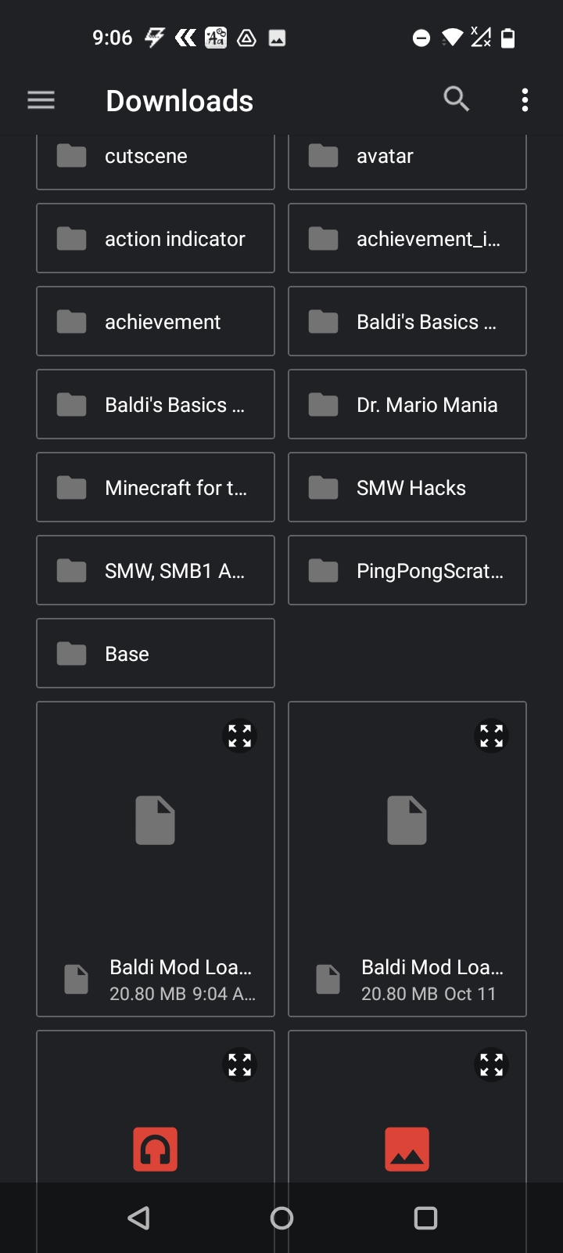Expand preview of first Baldi Mod Loader file
The width and height of the screenshot is (563, 1253).
point(239,735)
